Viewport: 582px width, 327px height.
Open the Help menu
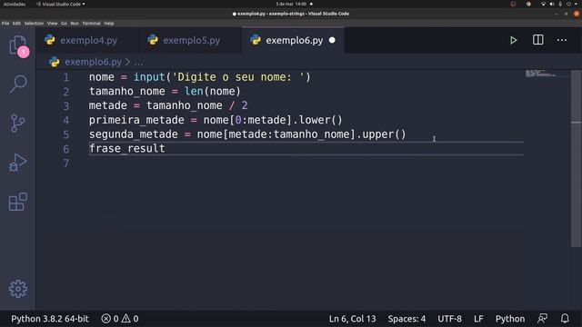tap(109, 23)
